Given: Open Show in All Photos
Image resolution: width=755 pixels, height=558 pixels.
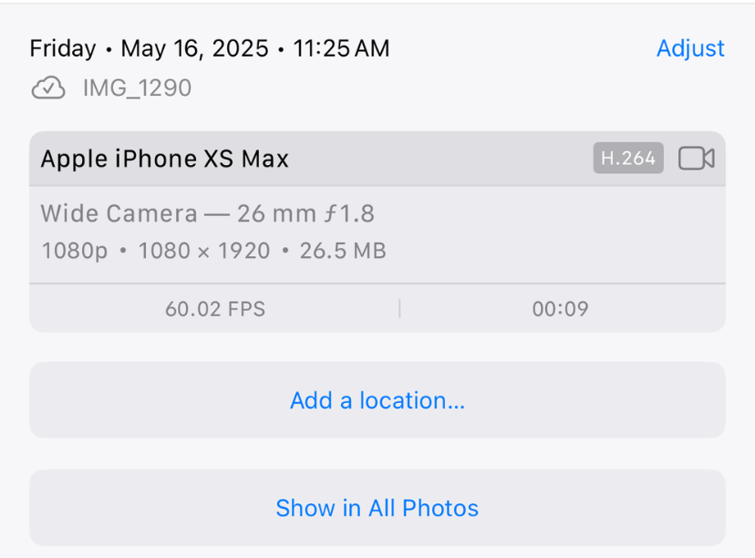Looking at the screenshot, I should [x=377, y=508].
